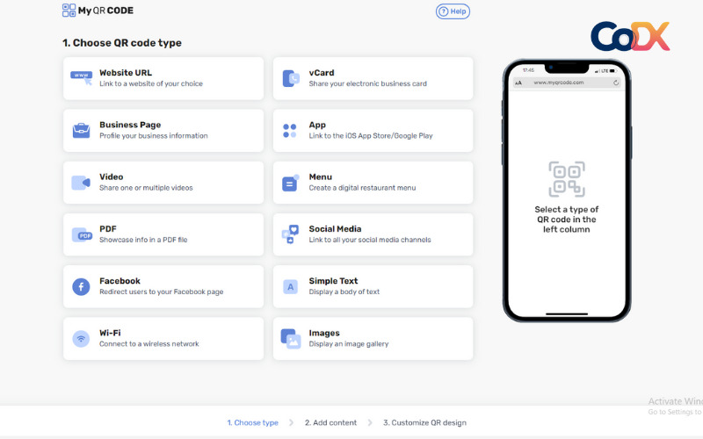Click '1. Choose QR code type' heading
Image resolution: width=703 pixels, height=439 pixels.
tap(122, 42)
